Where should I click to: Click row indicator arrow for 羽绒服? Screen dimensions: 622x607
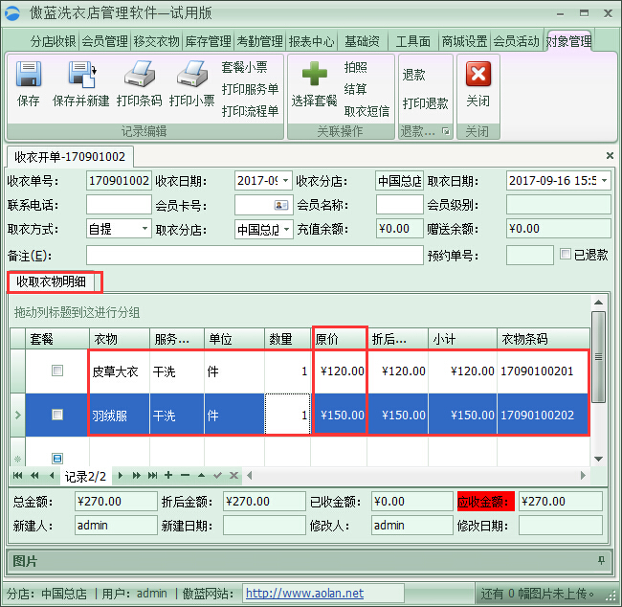coord(18,415)
